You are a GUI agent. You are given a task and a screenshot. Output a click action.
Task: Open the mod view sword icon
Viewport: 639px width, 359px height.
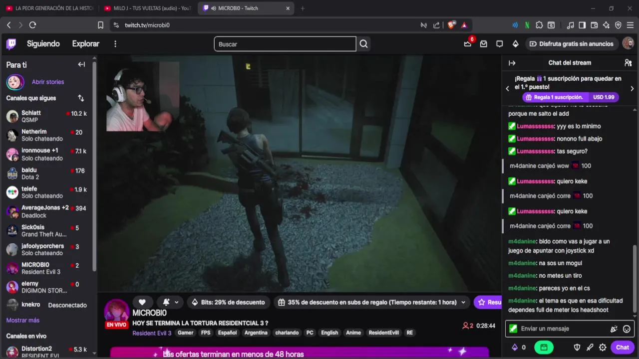590,348
